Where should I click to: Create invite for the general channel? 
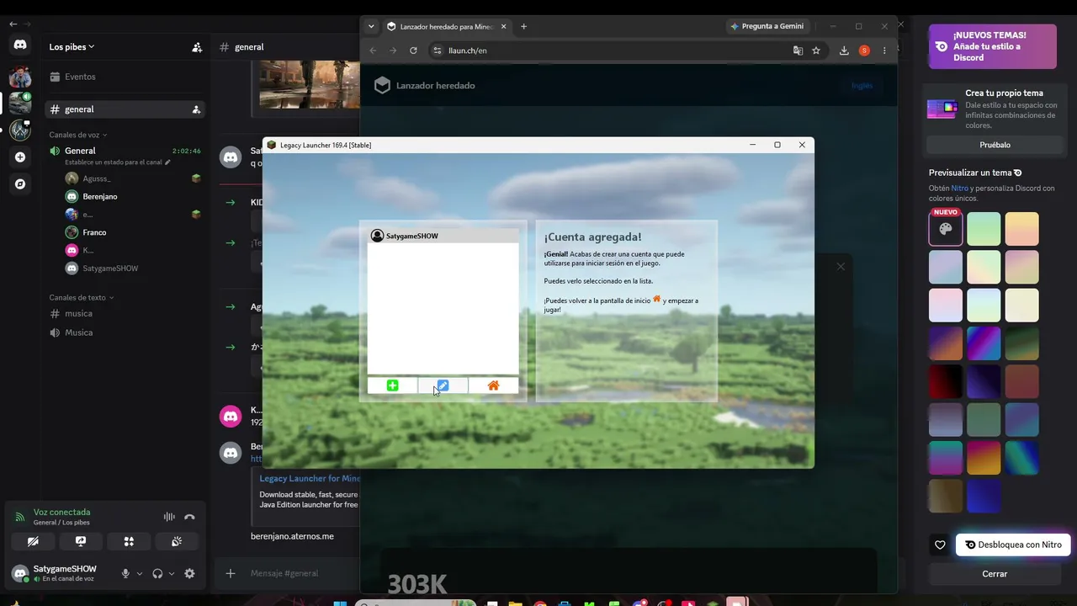point(196,109)
